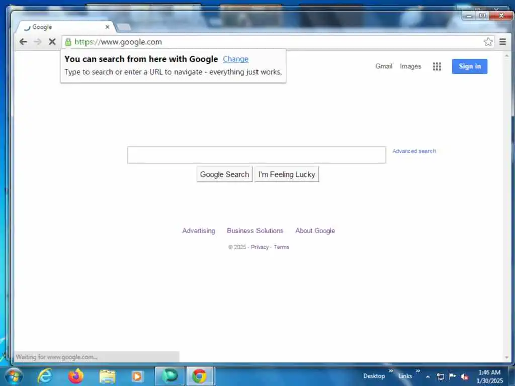Launch Internet Explorer from the taskbar
The image size is (515, 386).
pos(45,376)
